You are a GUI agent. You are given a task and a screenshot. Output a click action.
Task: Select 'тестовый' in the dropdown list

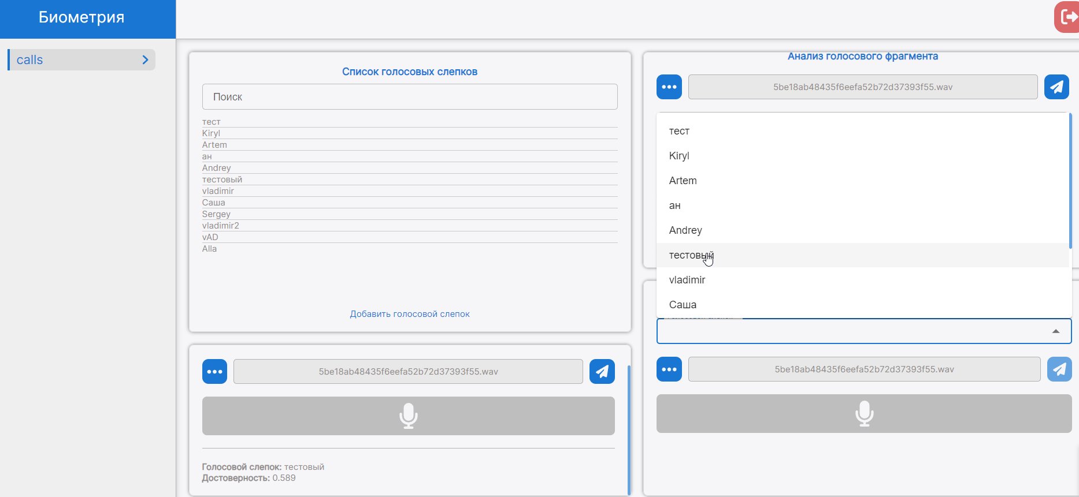tap(691, 255)
